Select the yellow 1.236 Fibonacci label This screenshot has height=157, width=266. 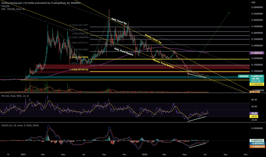click(x=79, y=57)
